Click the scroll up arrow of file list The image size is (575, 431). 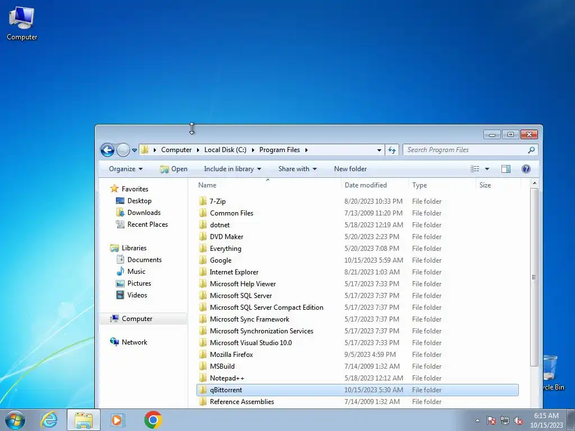point(535,183)
